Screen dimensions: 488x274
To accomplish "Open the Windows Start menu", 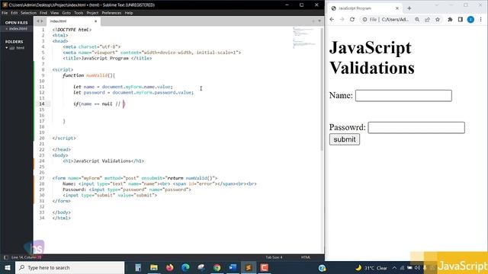I will coord(8,267).
